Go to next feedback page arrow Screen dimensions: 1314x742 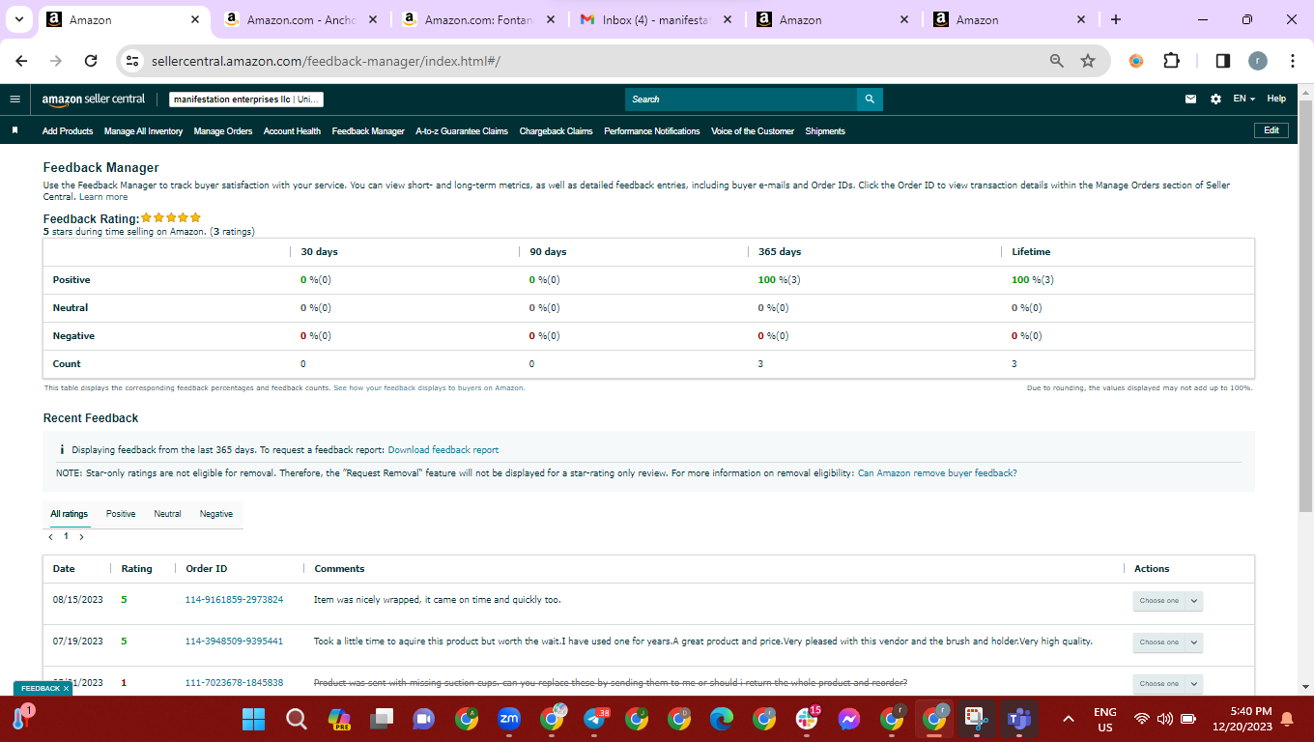pos(81,536)
